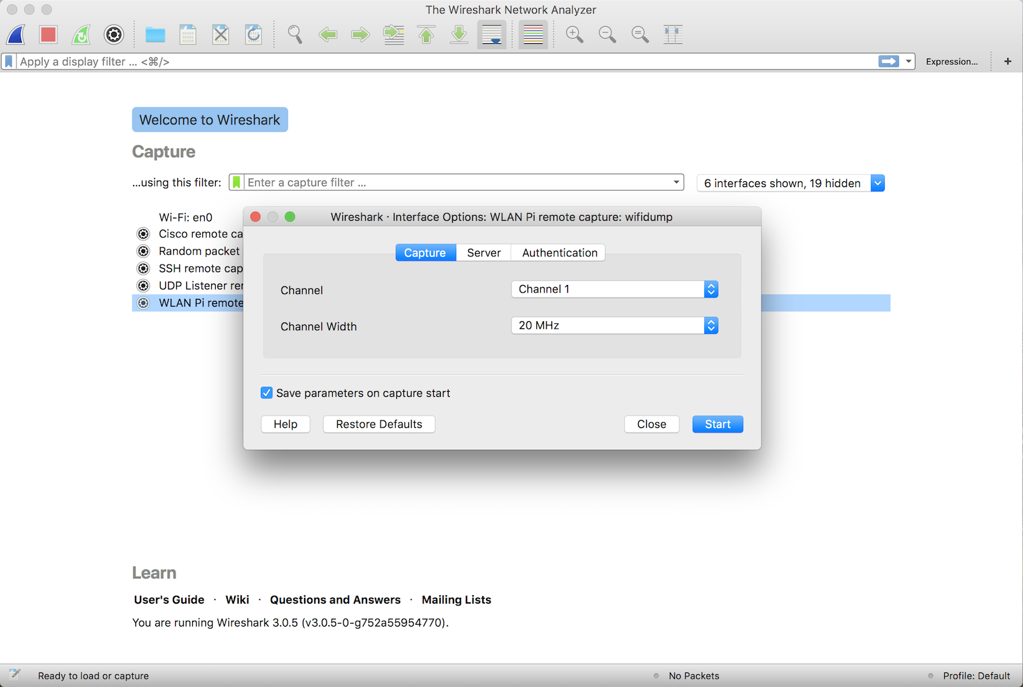Reload this capture file icon
This screenshot has width=1023, height=687.
point(253,34)
